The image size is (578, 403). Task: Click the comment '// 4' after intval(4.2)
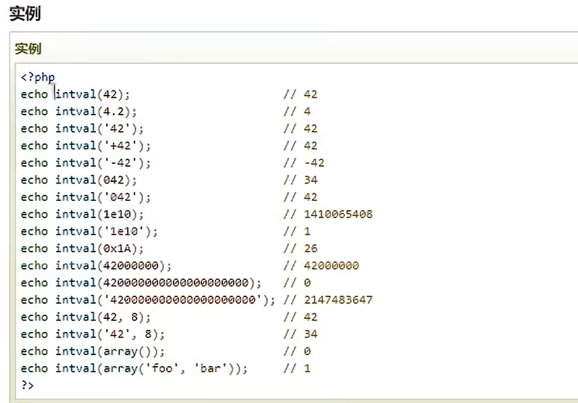pos(297,112)
